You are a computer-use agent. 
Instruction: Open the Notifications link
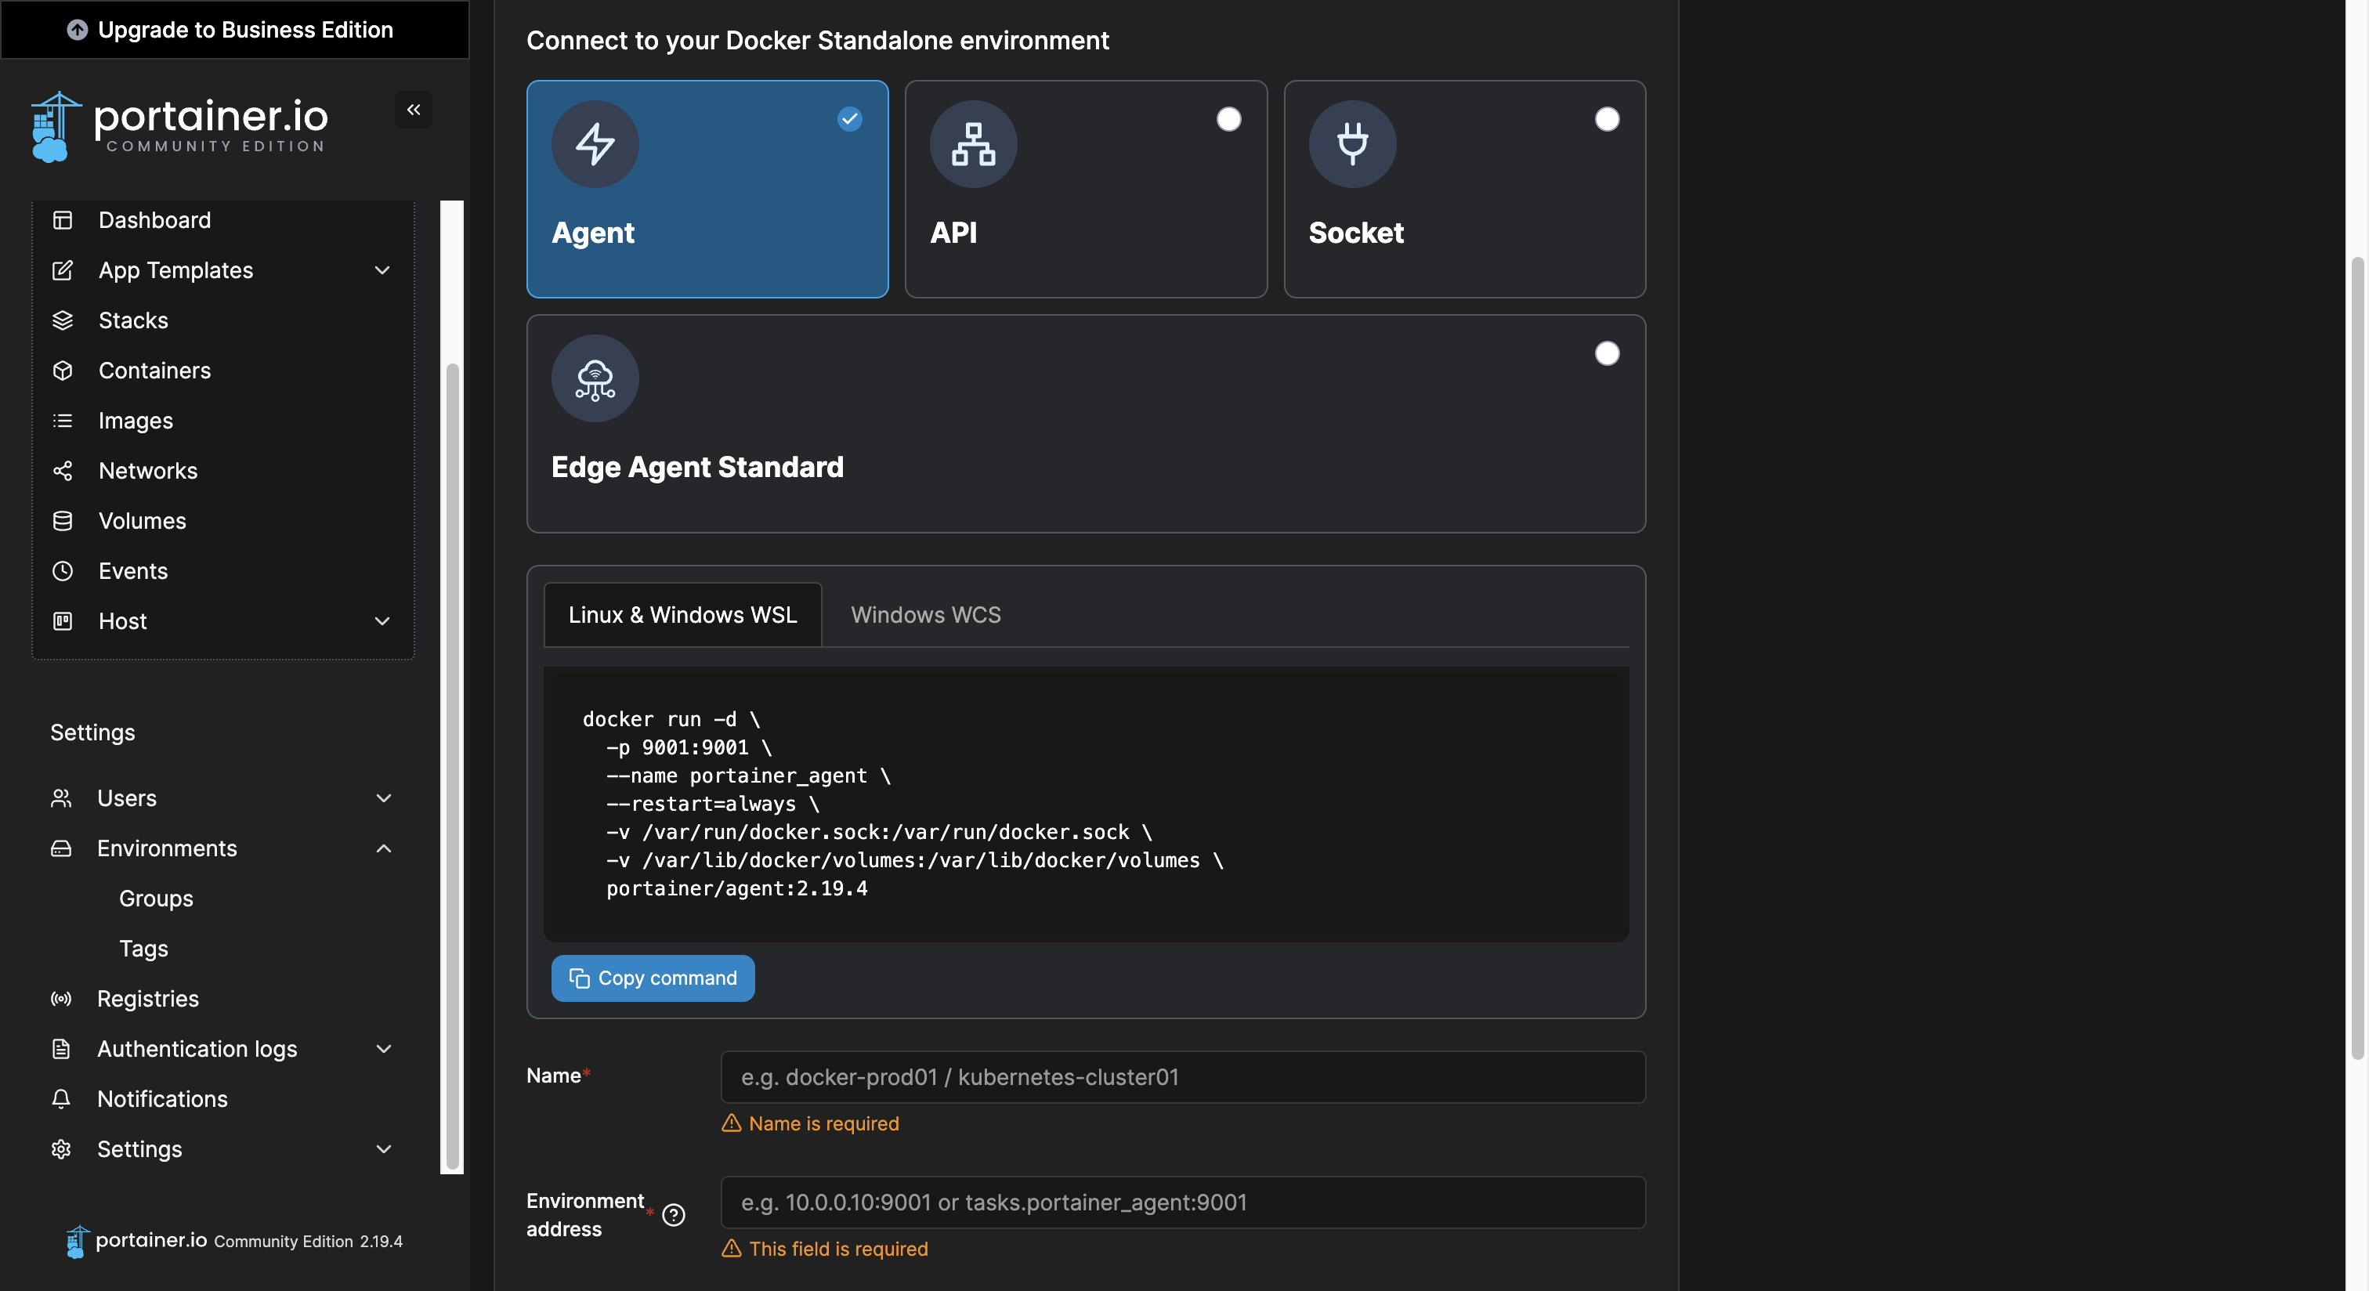[x=162, y=1100]
